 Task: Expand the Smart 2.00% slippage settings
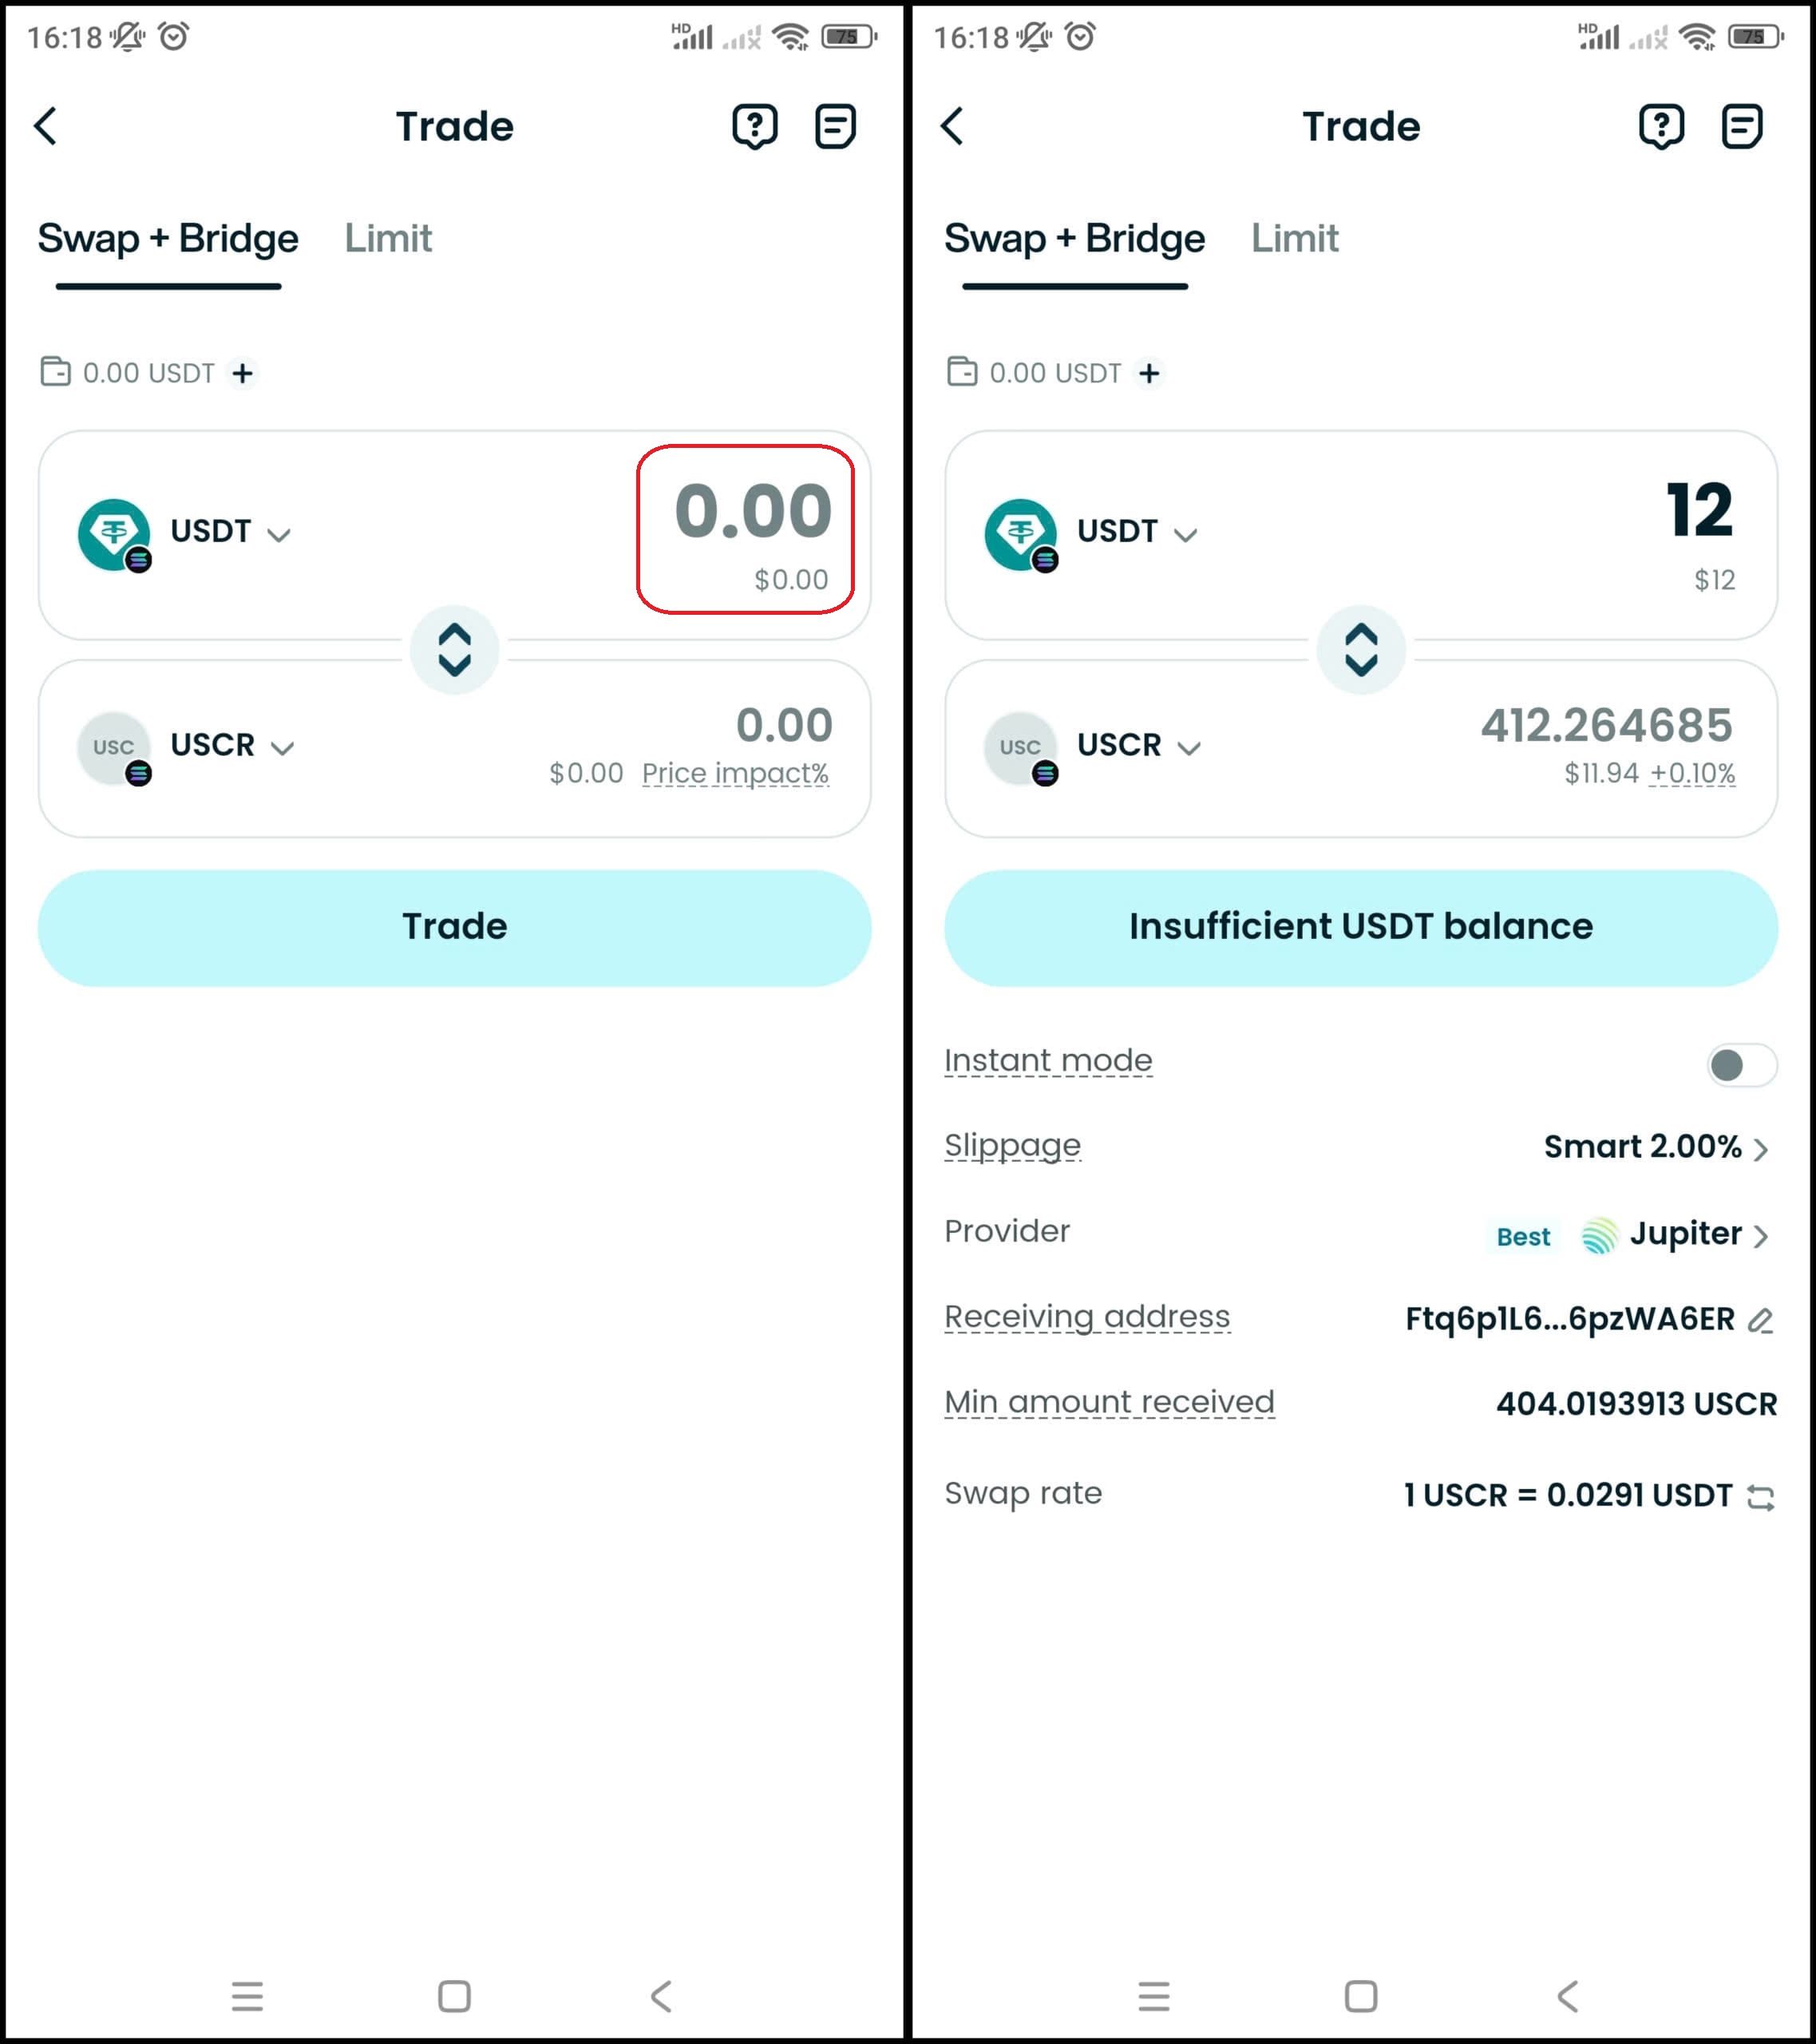pyautogui.click(x=1656, y=1147)
